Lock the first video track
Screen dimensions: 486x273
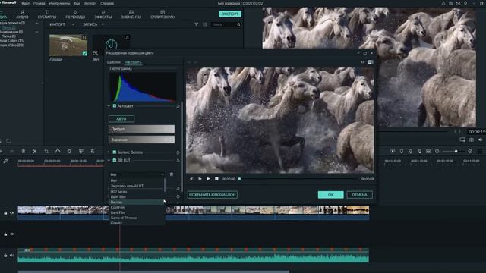[5, 213]
